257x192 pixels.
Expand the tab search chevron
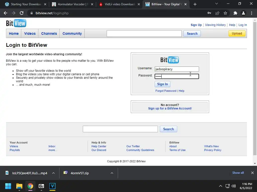click(x=217, y=3)
